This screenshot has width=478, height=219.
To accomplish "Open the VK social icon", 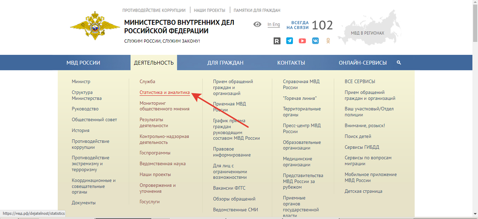I will (x=315, y=41).
